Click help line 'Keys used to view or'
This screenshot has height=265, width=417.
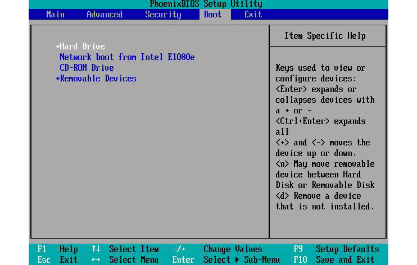[320, 68]
